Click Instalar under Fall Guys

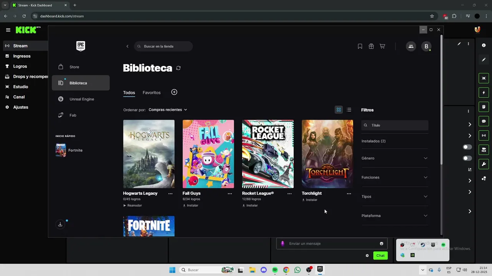191,205
